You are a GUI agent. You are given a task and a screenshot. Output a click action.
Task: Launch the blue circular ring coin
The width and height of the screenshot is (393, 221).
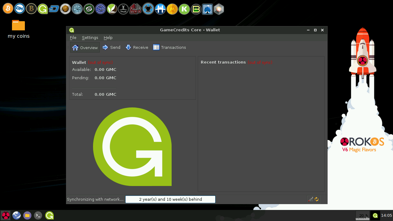click(148, 9)
